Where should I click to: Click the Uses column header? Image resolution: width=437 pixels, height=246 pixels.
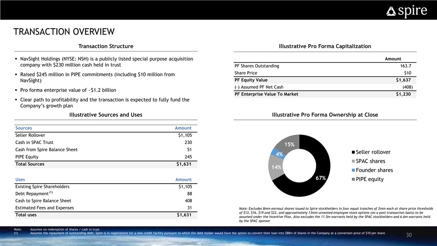click(x=21, y=179)
